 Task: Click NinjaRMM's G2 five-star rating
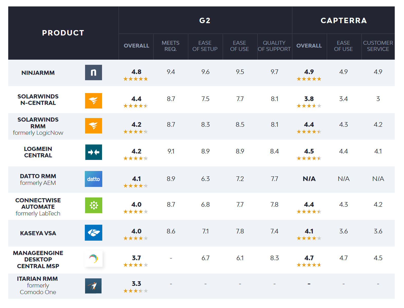(x=136, y=79)
